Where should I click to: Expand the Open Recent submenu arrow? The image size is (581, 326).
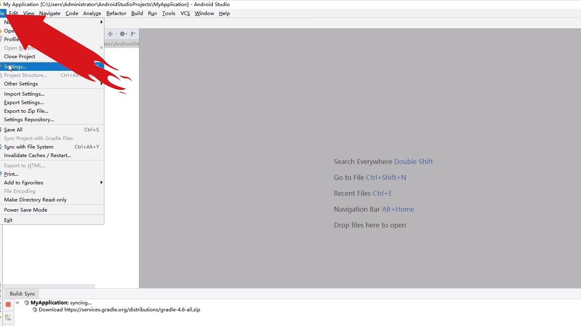click(101, 48)
